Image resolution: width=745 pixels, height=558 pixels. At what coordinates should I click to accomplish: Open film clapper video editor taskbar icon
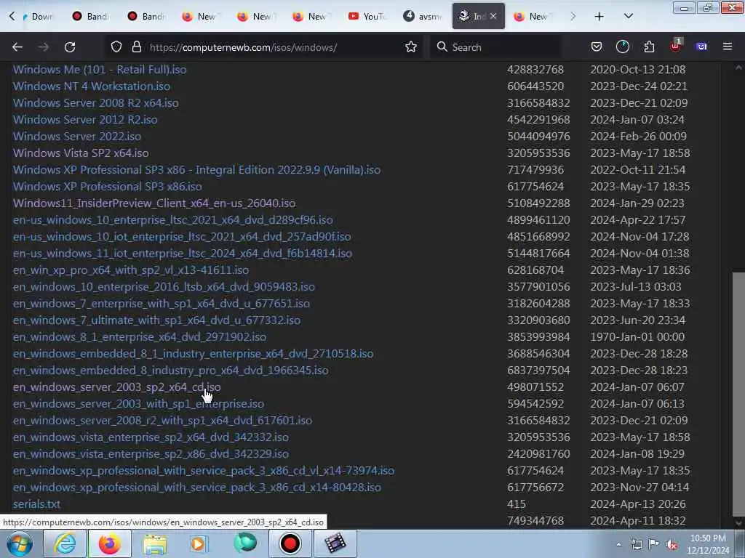(335, 543)
